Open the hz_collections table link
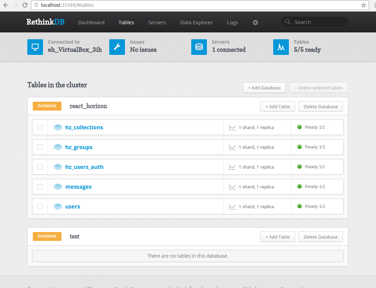Image resolution: width=376 pixels, height=288 pixels. pyautogui.click(x=84, y=127)
